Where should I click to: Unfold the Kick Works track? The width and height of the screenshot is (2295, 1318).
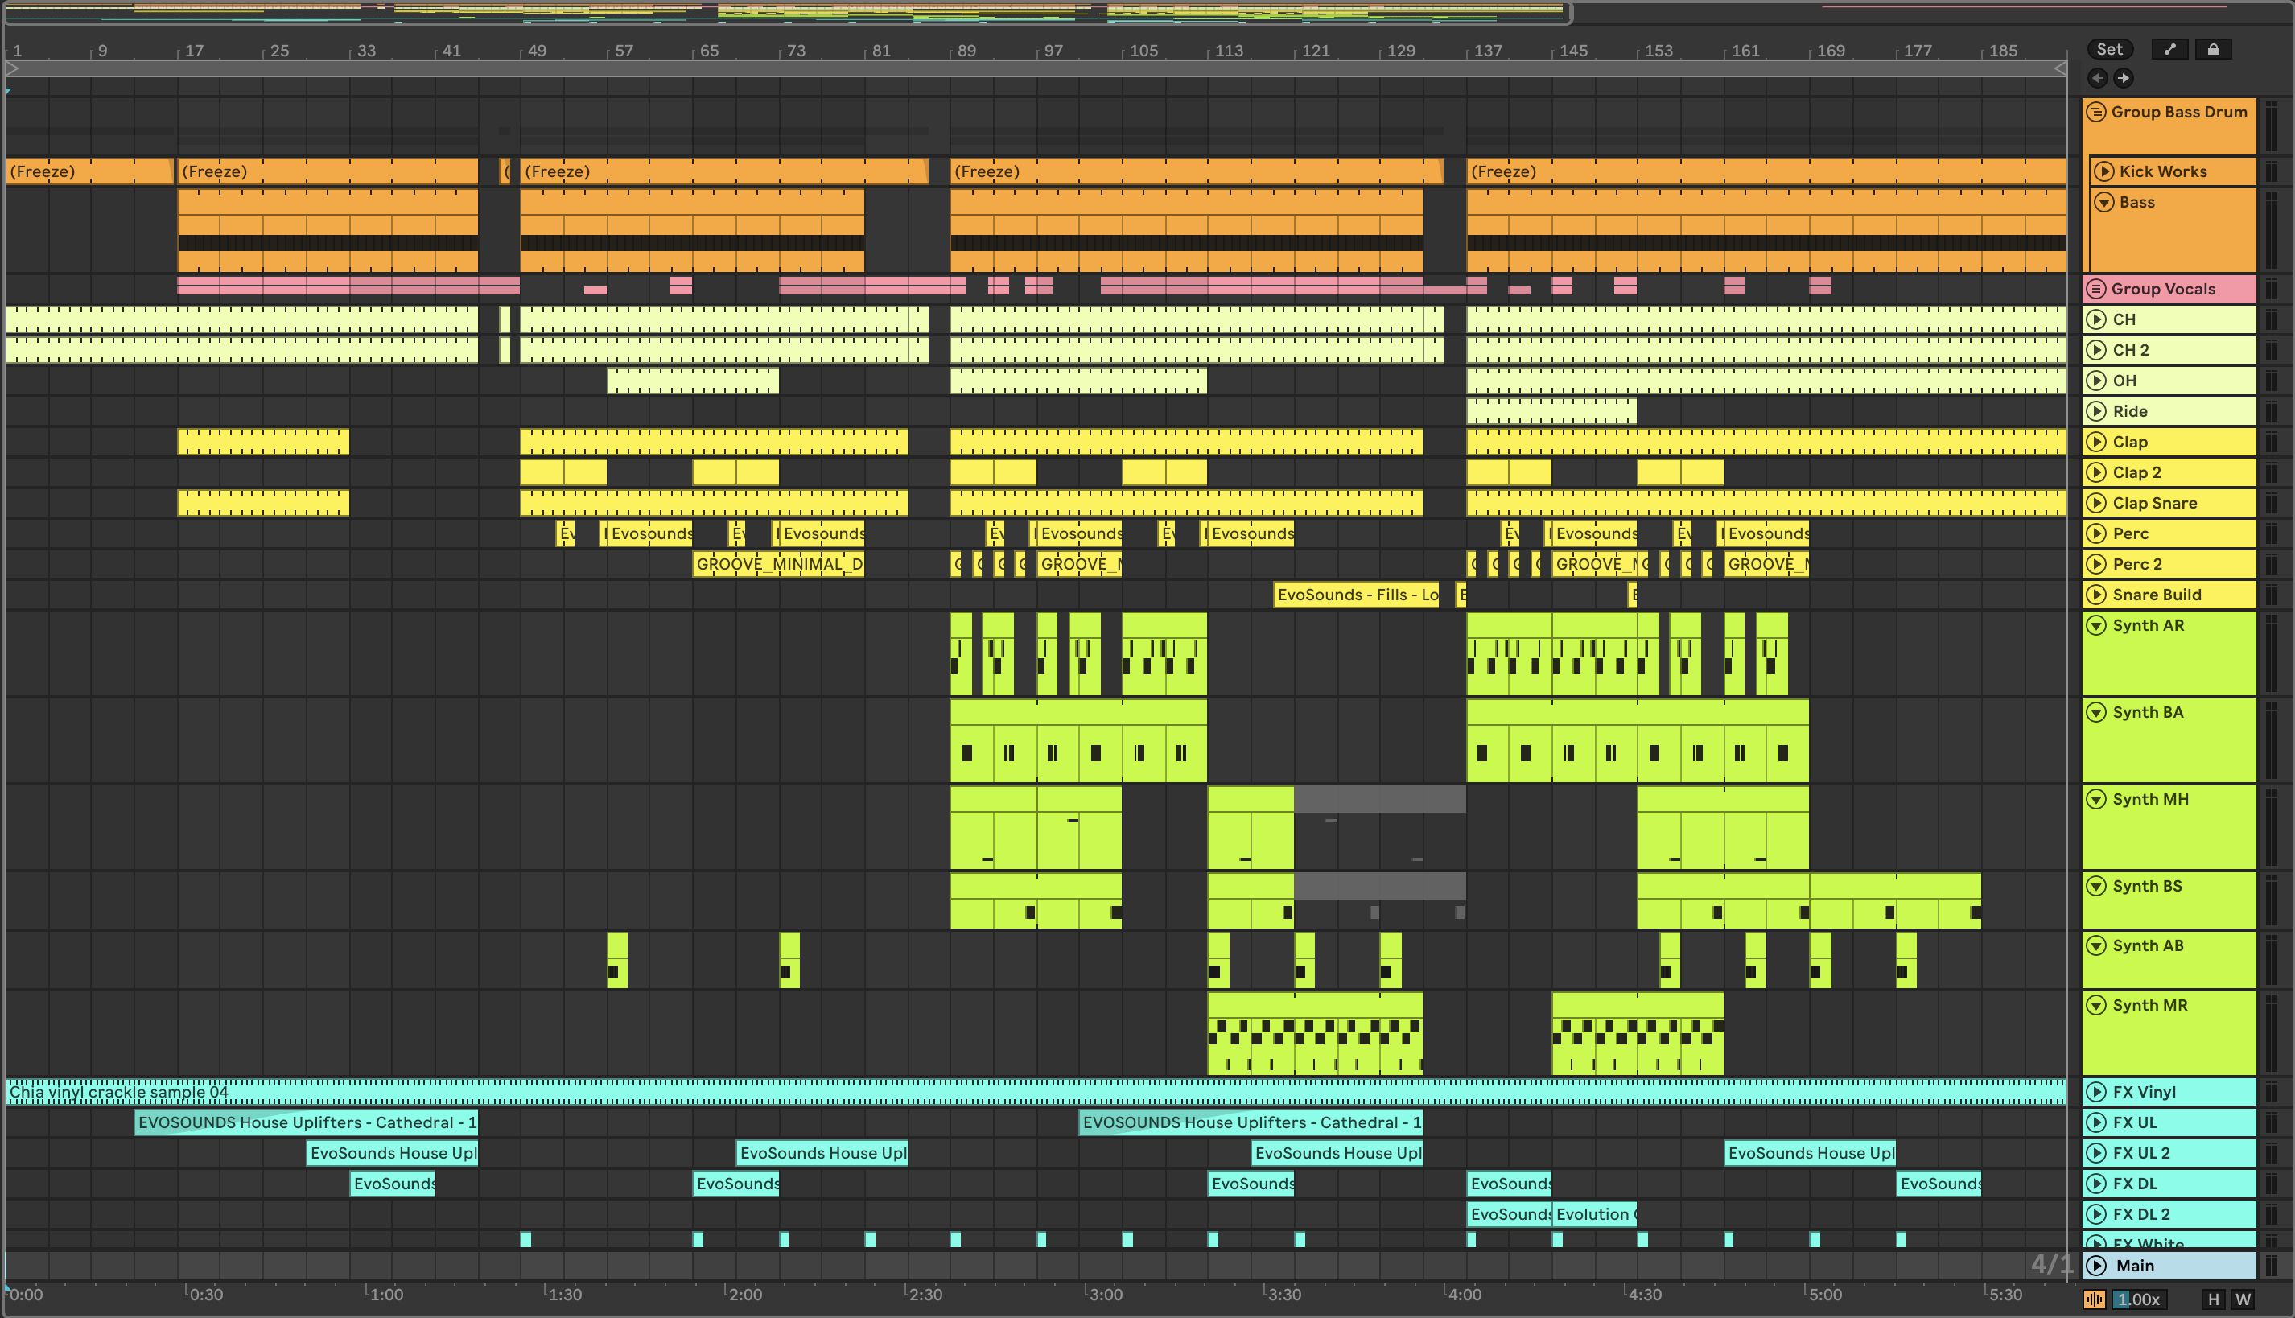(x=2104, y=171)
